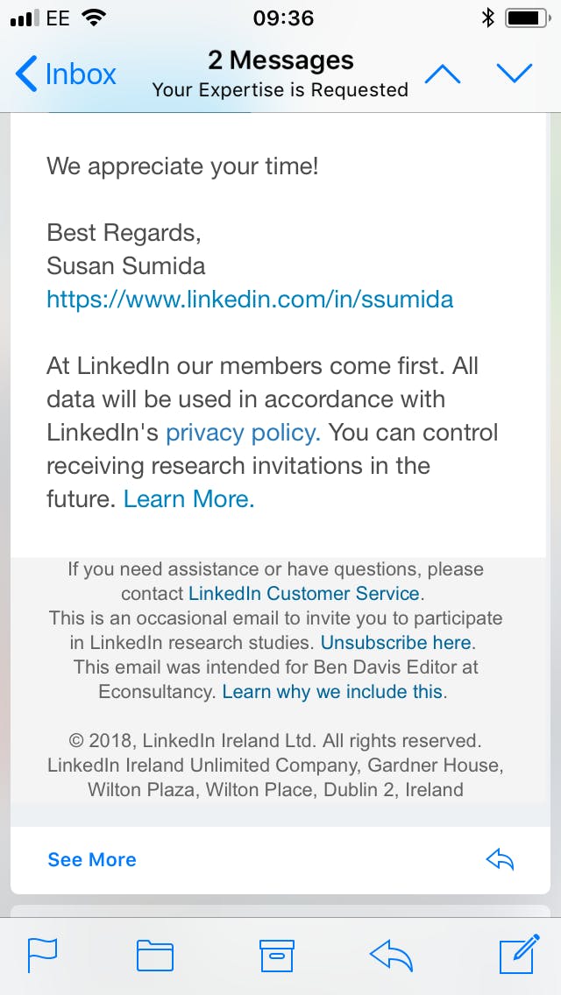Screen dimensions: 561x995
Task: Tap the Wi-Fi icon in status bar
Action: (x=90, y=18)
